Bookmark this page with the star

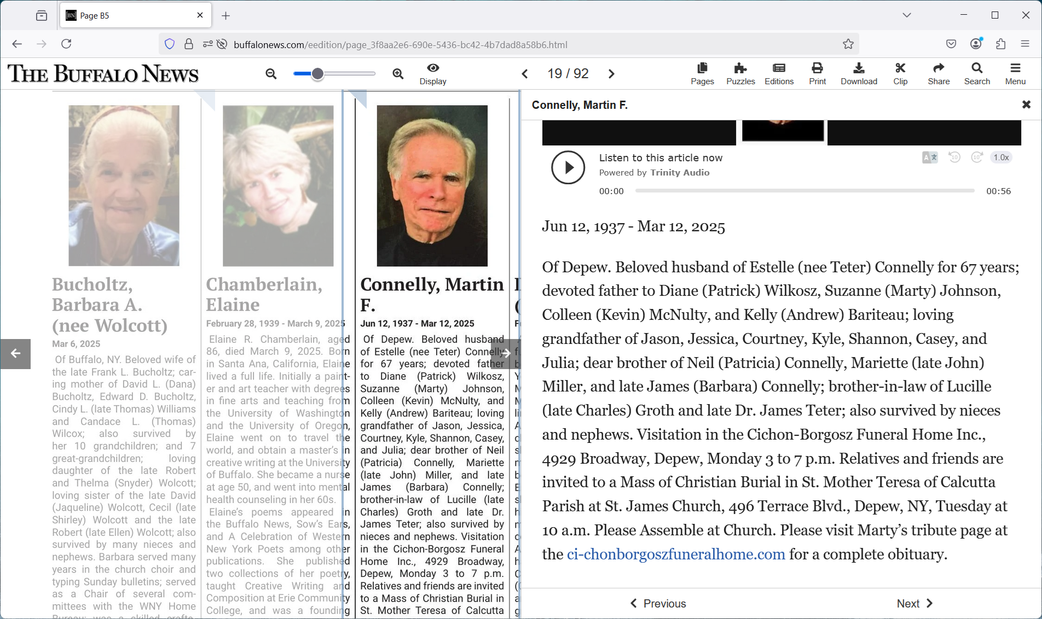(x=848, y=44)
